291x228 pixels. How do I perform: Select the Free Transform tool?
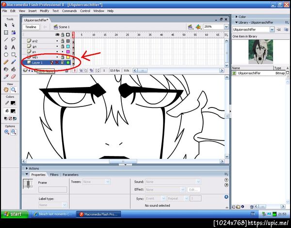tap(6, 33)
